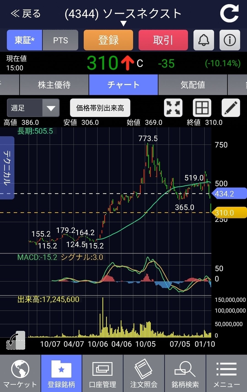Tap the 519.0 chart label
Viewport: 247px width, 392px height.
(x=194, y=178)
